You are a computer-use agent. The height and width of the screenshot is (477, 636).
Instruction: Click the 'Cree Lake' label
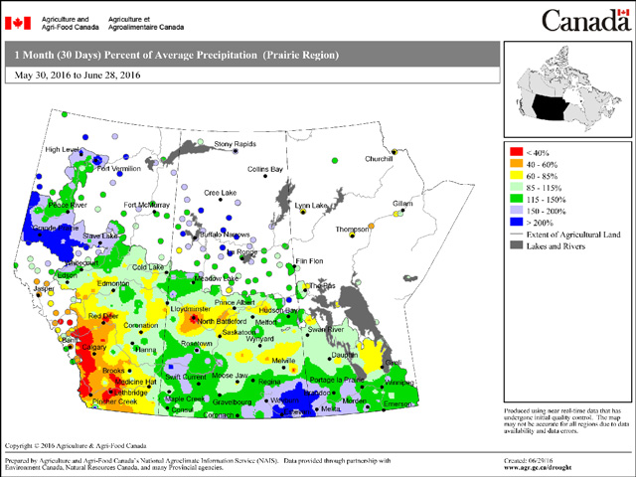(221, 193)
